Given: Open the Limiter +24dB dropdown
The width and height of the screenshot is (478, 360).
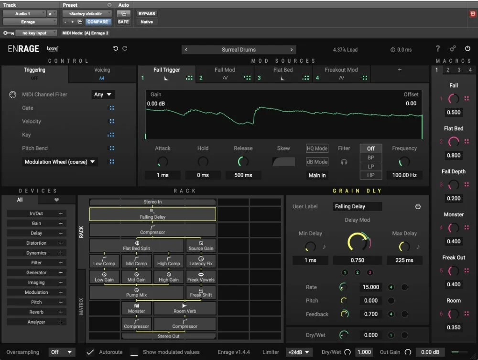Looking at the screenshot, I should coord(299,352).
